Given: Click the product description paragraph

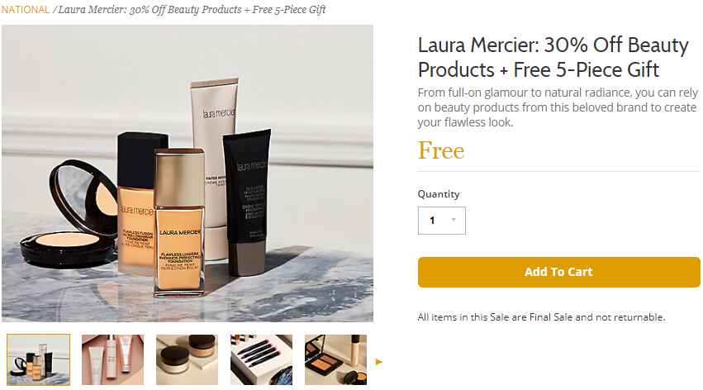Looking at the screenshot, I should click(x=558, y=107).
